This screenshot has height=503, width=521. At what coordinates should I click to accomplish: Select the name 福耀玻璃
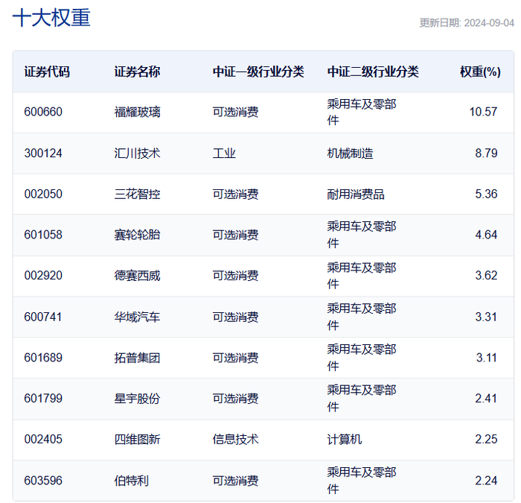coord(137,112)
